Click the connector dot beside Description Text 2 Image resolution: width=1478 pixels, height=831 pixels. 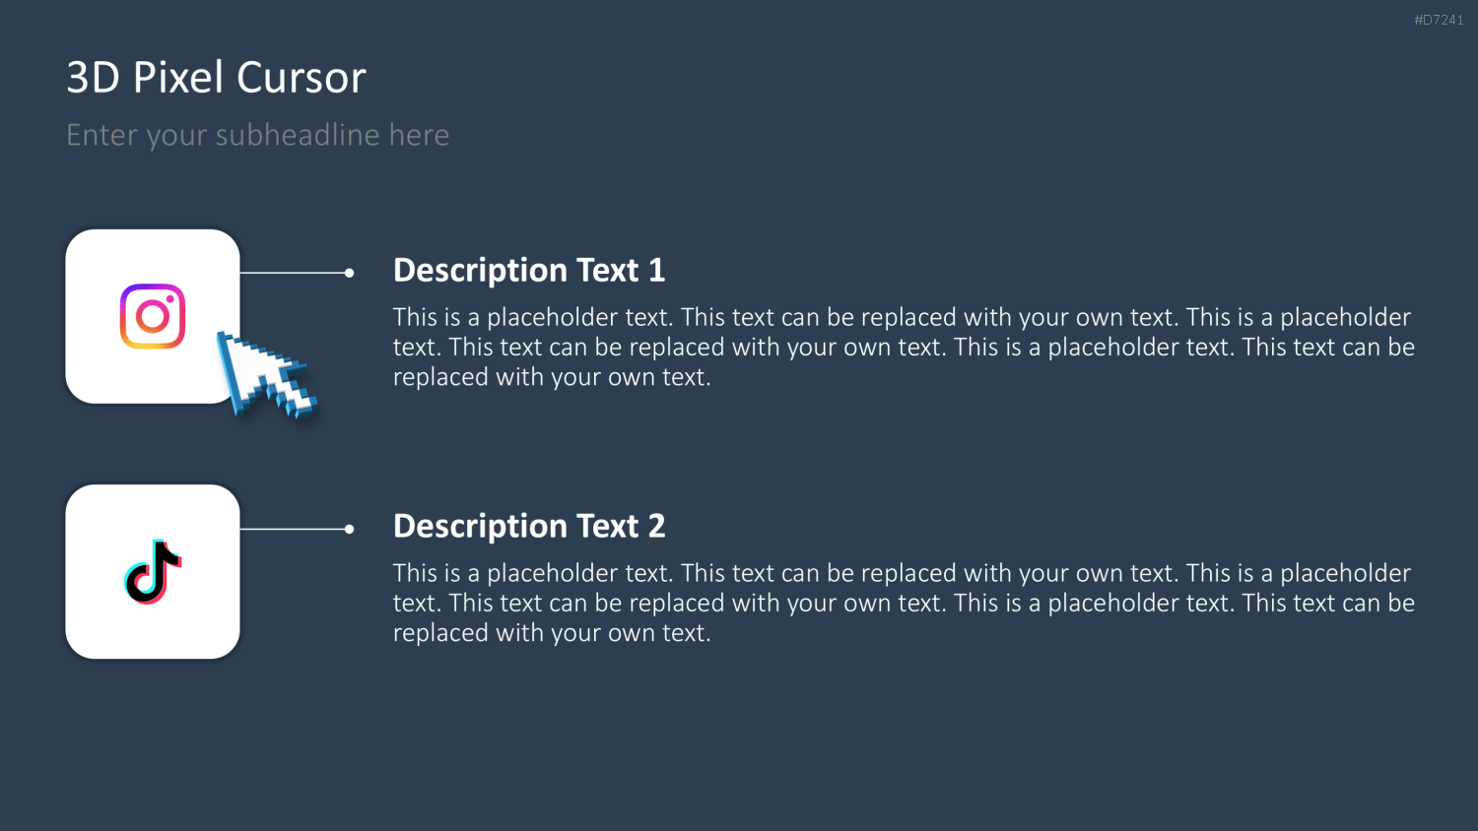[x=349, y=529]
